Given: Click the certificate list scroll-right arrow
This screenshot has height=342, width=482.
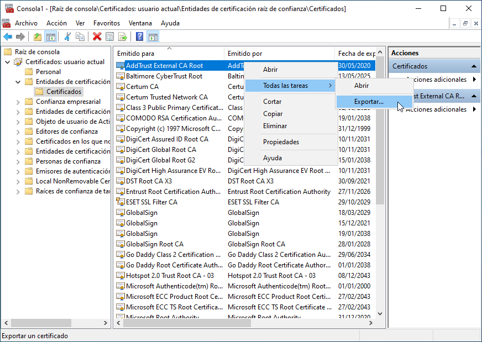Looking at the screenshot, I should coord(371,323).
